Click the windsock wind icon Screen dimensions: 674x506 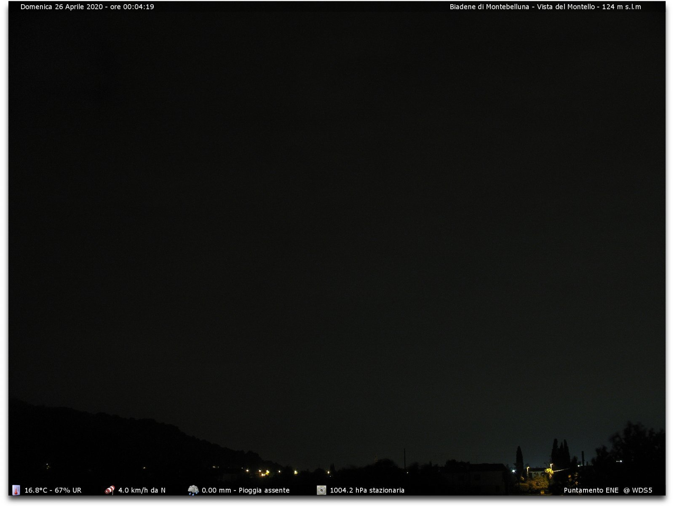(x=110, y=490)
